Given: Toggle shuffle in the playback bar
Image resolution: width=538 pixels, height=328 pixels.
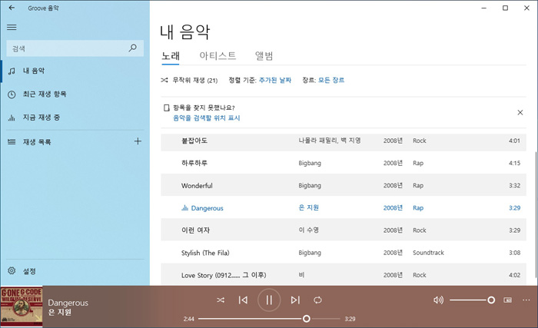Looking at the screenshot, I should (x=221, y=300).
